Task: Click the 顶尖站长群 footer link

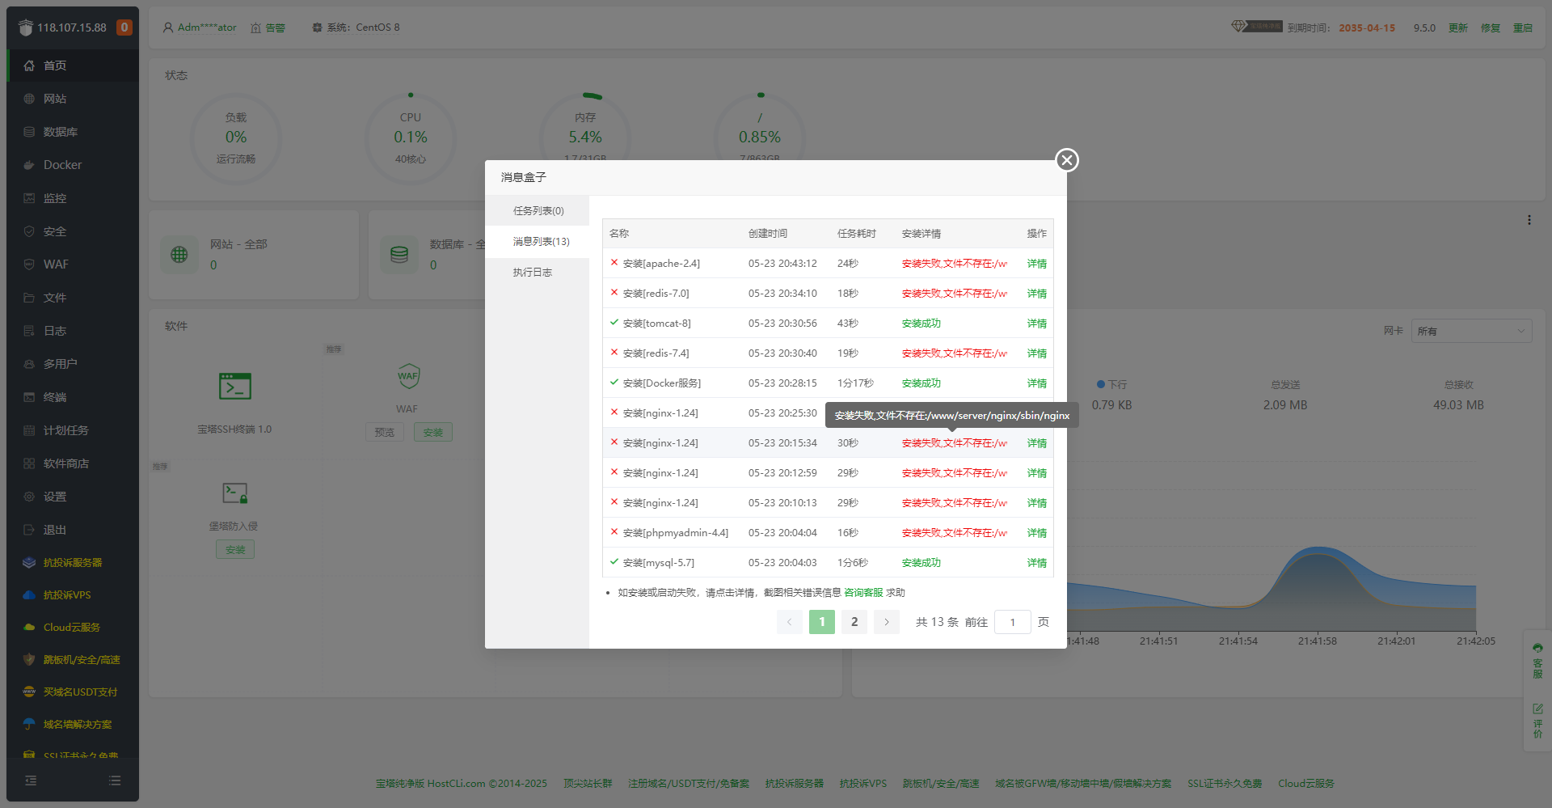Action: tap(588, 784)
